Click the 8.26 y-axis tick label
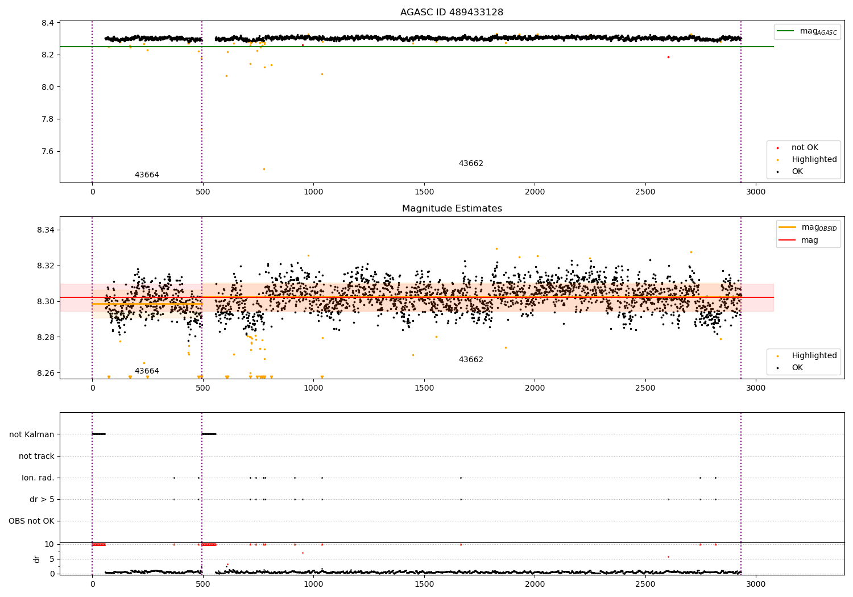Screen dimensions: 853x597 pyautogui.click(x=45, y=373)
